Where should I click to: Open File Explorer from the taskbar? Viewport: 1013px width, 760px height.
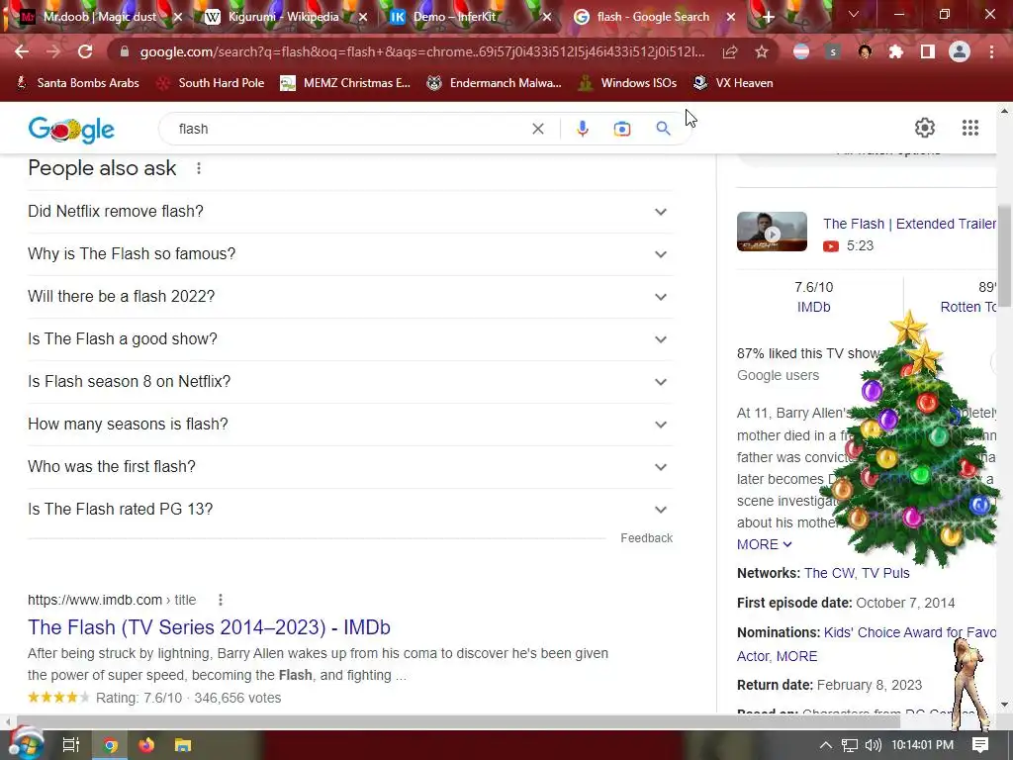tap(183, 745)
